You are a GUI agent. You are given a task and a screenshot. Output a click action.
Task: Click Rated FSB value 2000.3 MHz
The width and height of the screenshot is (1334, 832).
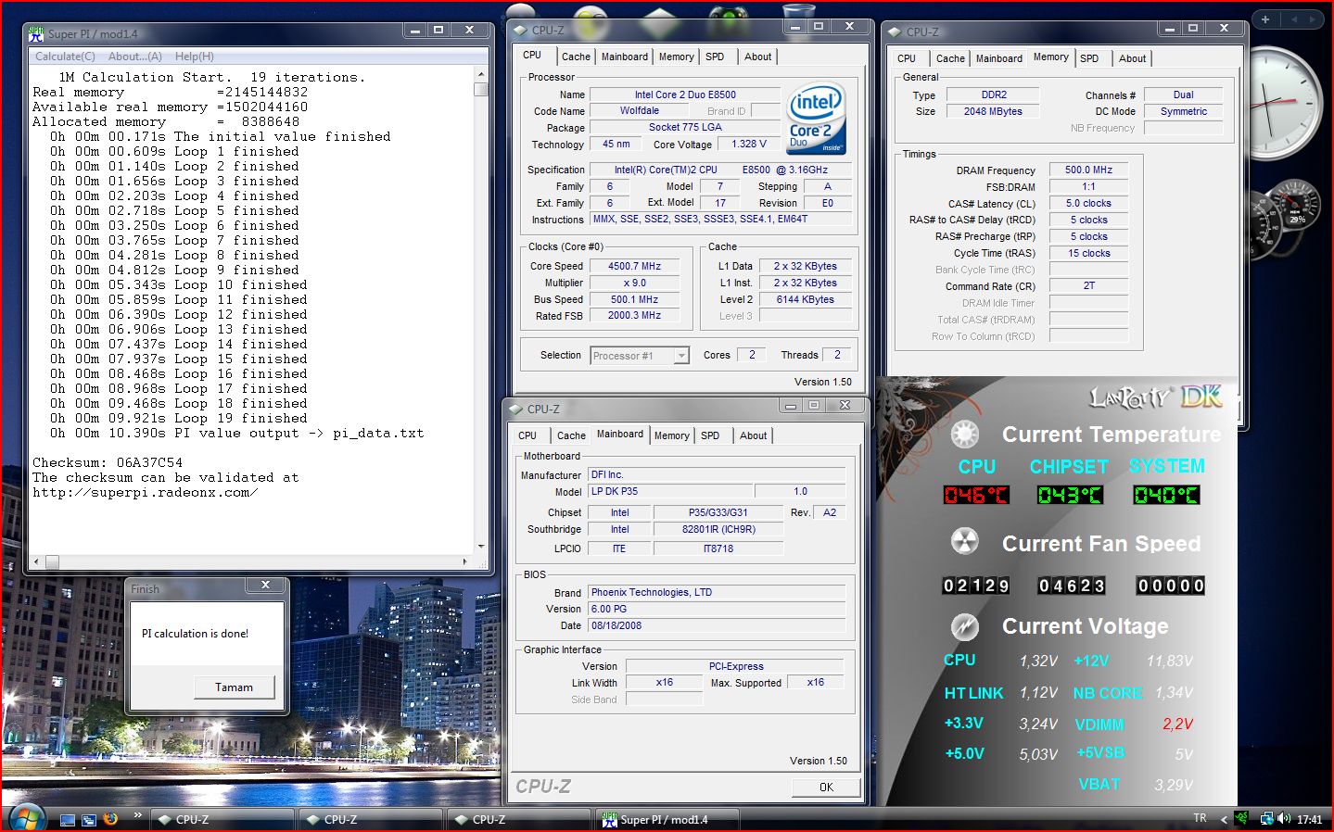click(635, 316)
